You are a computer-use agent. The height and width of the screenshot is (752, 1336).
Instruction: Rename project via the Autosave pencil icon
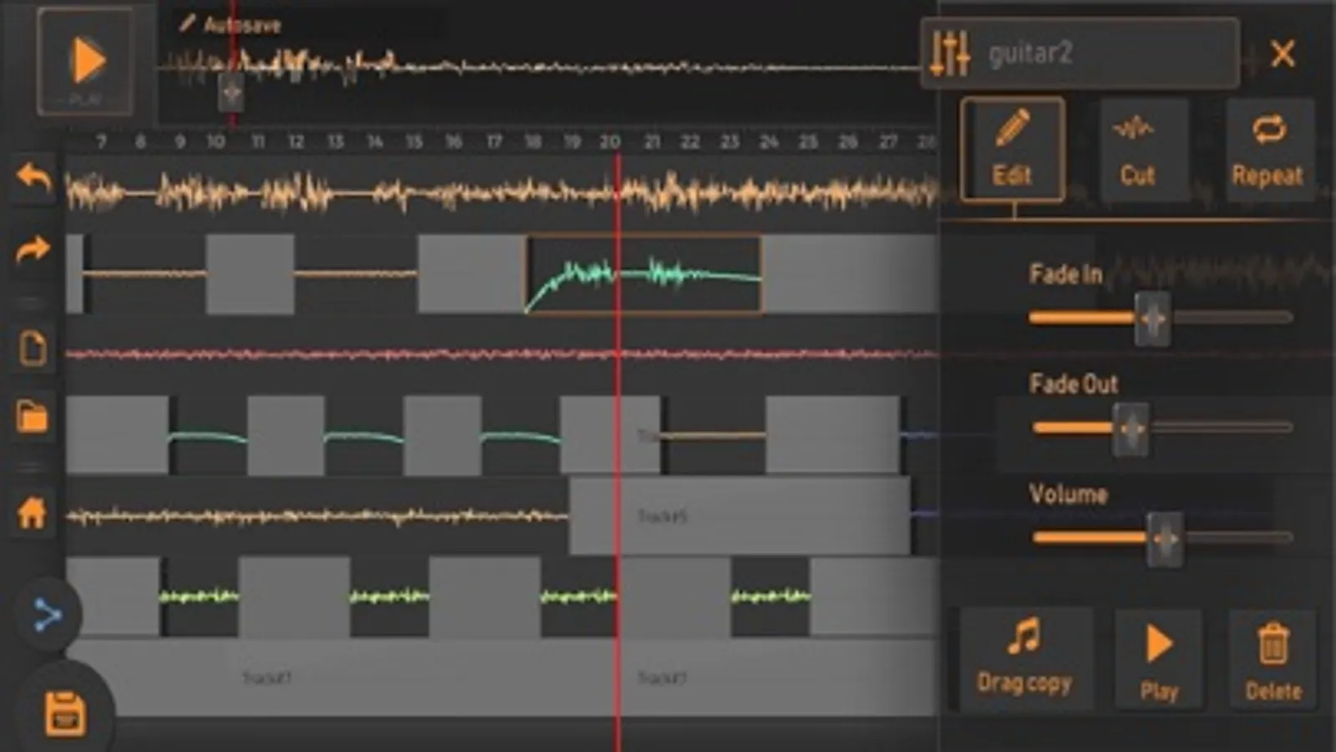(x=186, y=23)
